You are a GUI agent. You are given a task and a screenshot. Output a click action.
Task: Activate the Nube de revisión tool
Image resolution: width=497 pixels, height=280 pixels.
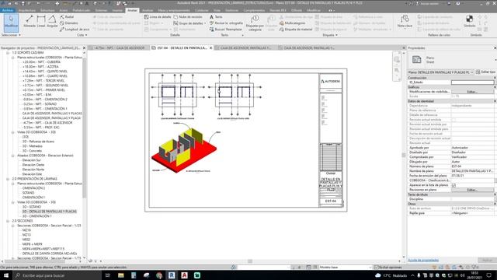[x=188, y=17]
